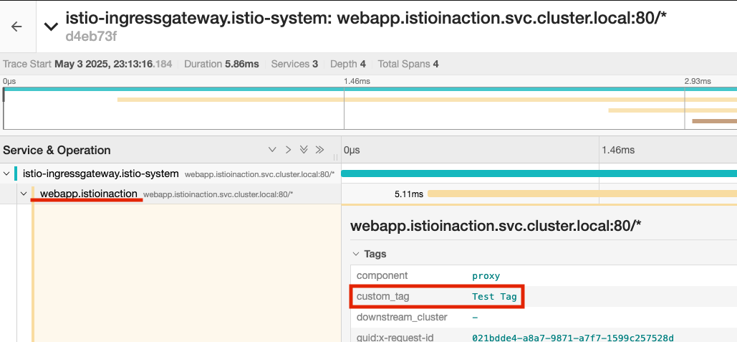The width and height of the screenshot is (737, 342).
Task: Click the component proxy tag row
Action: (x=544, y=275)
